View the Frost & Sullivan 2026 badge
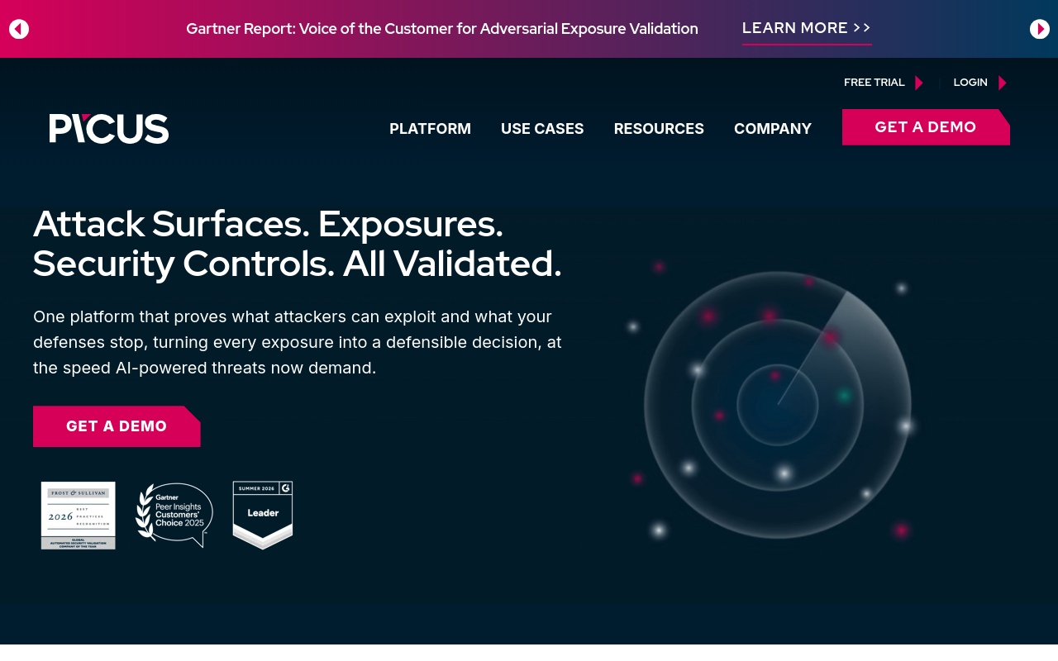This screenshot has width=1058, height=661. point(79,516)
